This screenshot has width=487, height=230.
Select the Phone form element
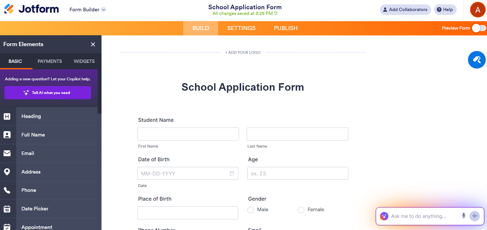tap(28, 190)
